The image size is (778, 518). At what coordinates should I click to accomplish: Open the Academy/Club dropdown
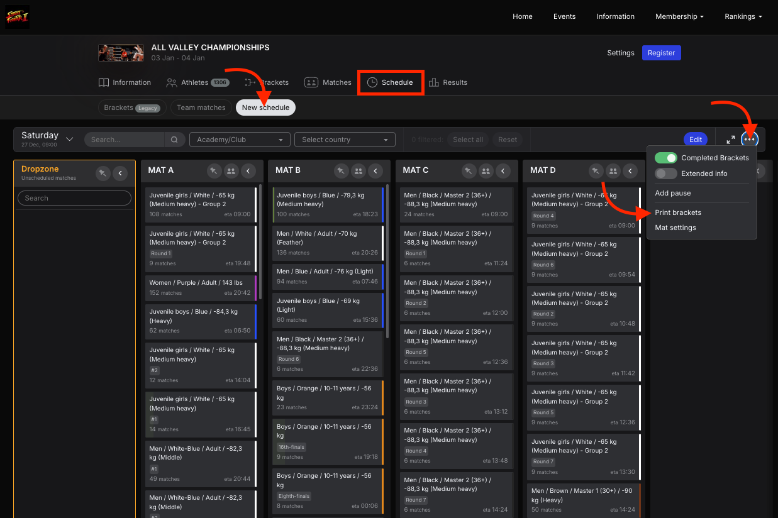[240, 140]
